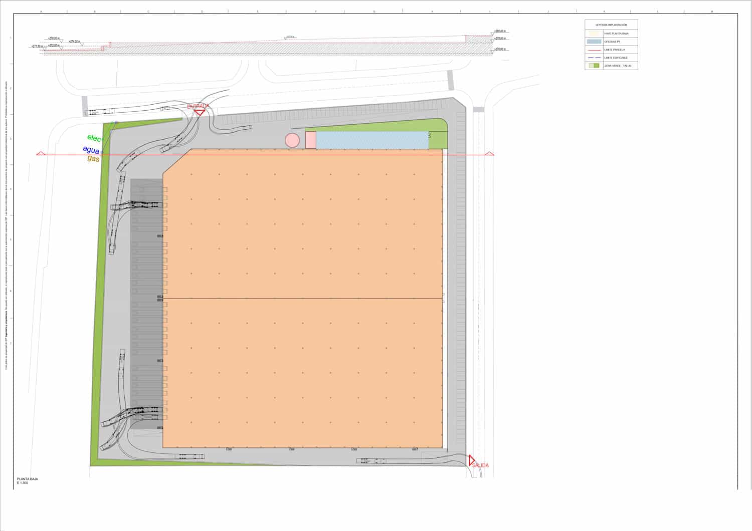Click the red ENTRADA label
752x531 pixels.
click(198, 106)
